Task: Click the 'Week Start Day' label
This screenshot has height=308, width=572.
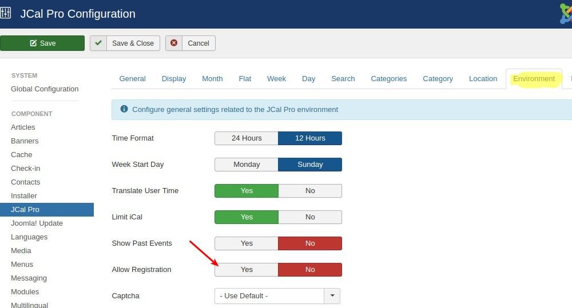Action: [137, 165]
